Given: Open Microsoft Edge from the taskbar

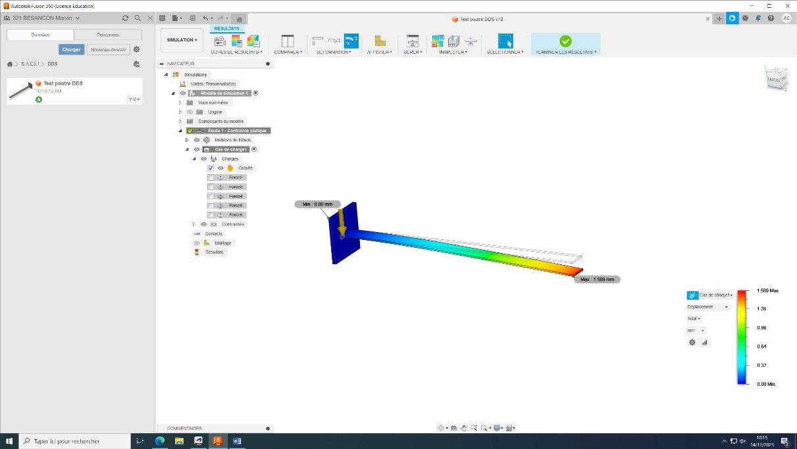Looking at the screenshot, I should 160,441.
